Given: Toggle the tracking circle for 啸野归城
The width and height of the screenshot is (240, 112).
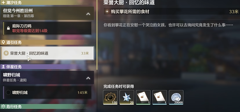Looking at the screenshot, I should click(8, 92).
